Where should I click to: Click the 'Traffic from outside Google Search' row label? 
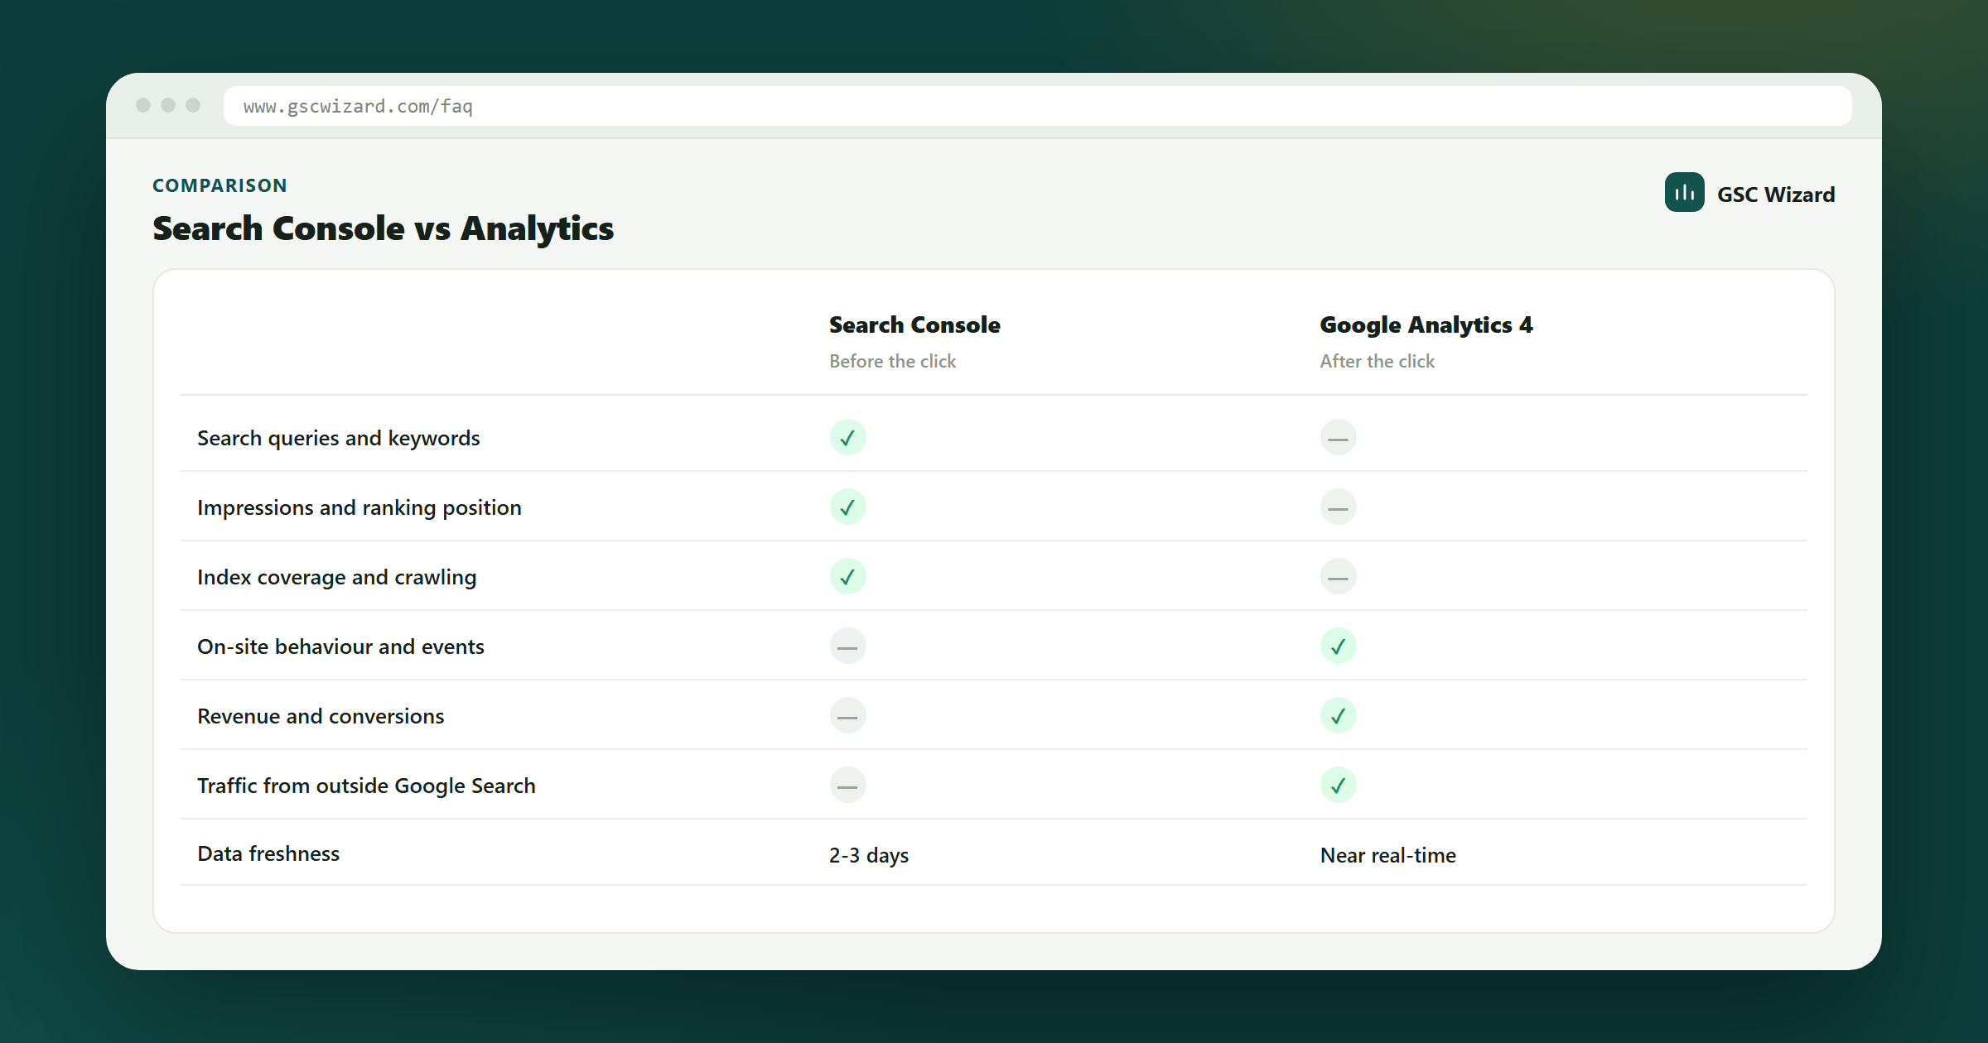[x=366, y=786]
